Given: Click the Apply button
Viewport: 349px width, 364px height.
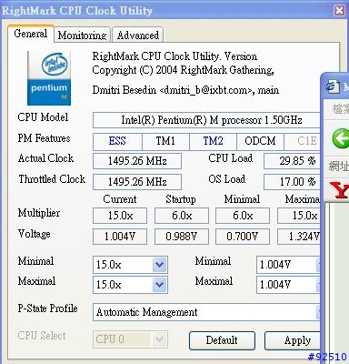Looking at the screenshot, I should (293, 340).
